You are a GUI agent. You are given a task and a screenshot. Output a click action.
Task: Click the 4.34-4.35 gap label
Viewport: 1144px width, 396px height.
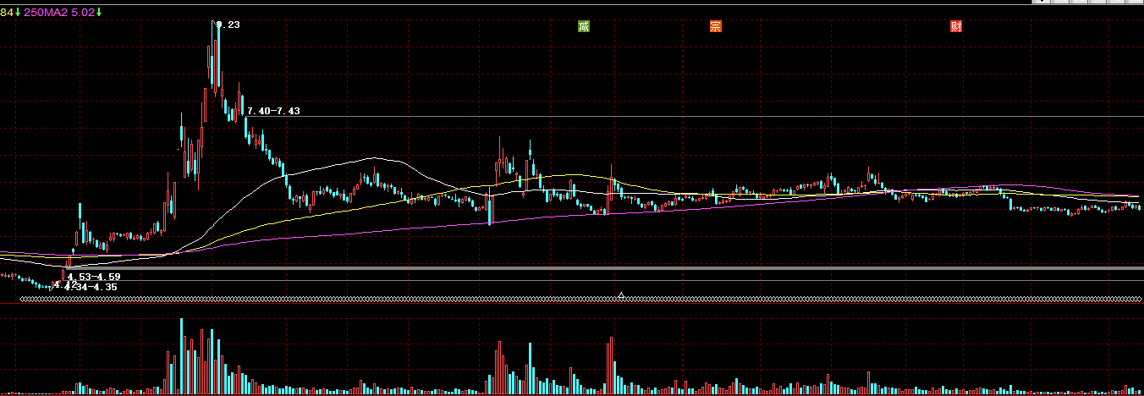coord(91,287)
